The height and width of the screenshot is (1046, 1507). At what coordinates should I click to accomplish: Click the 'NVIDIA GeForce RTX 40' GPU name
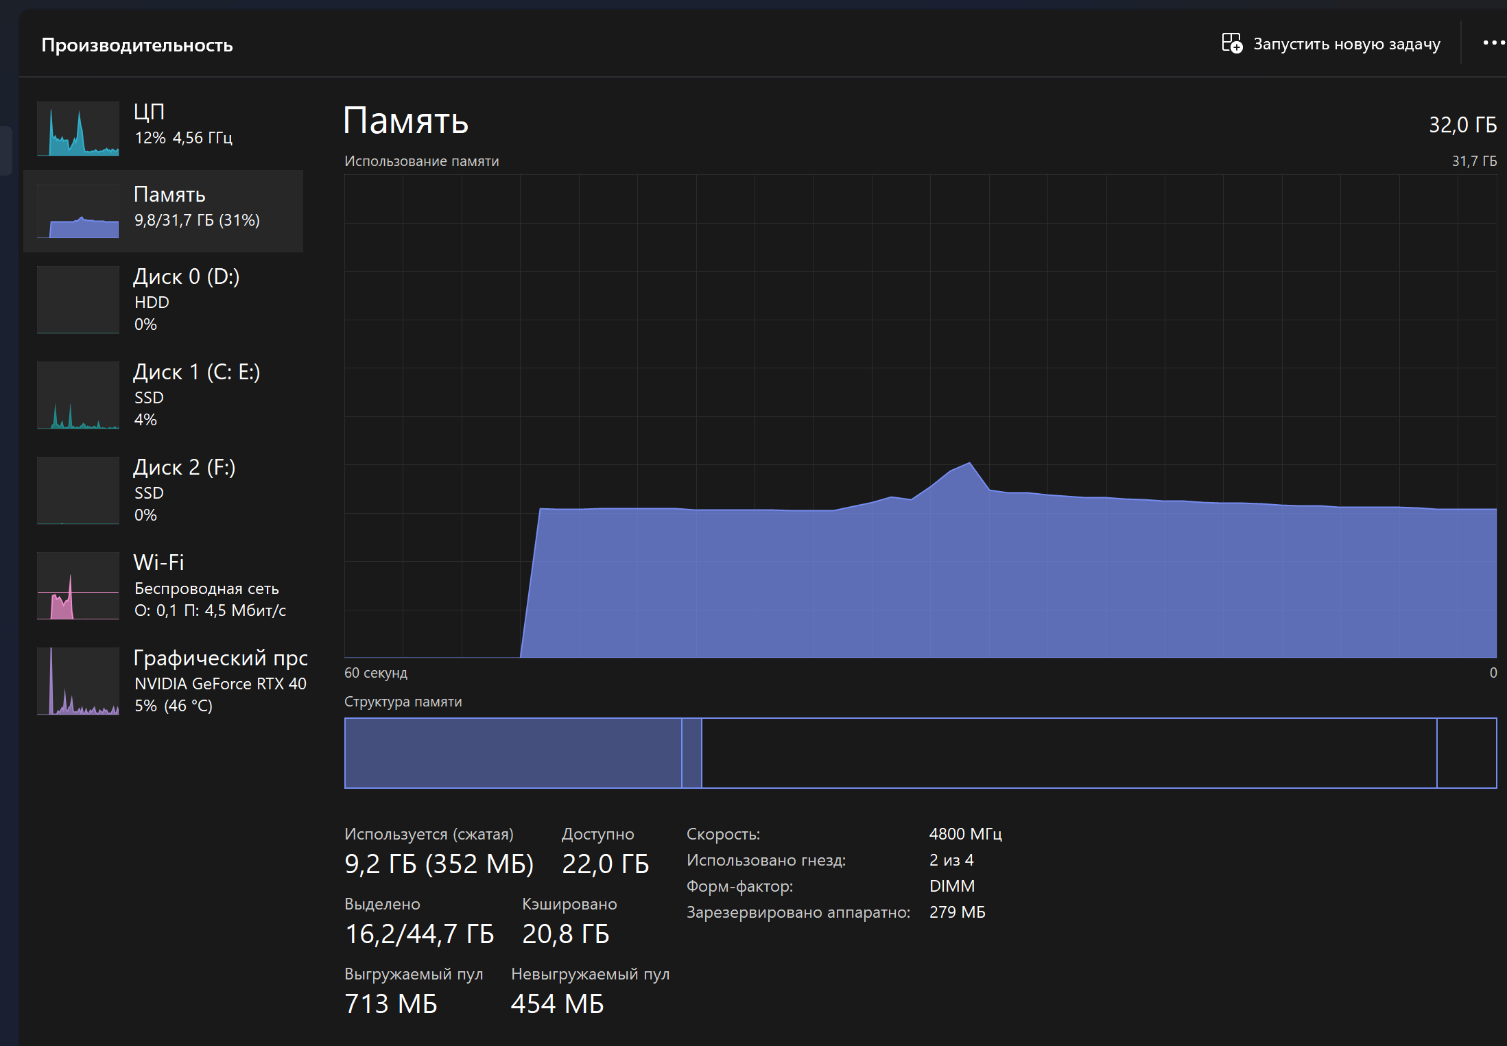tap(220, 684)
